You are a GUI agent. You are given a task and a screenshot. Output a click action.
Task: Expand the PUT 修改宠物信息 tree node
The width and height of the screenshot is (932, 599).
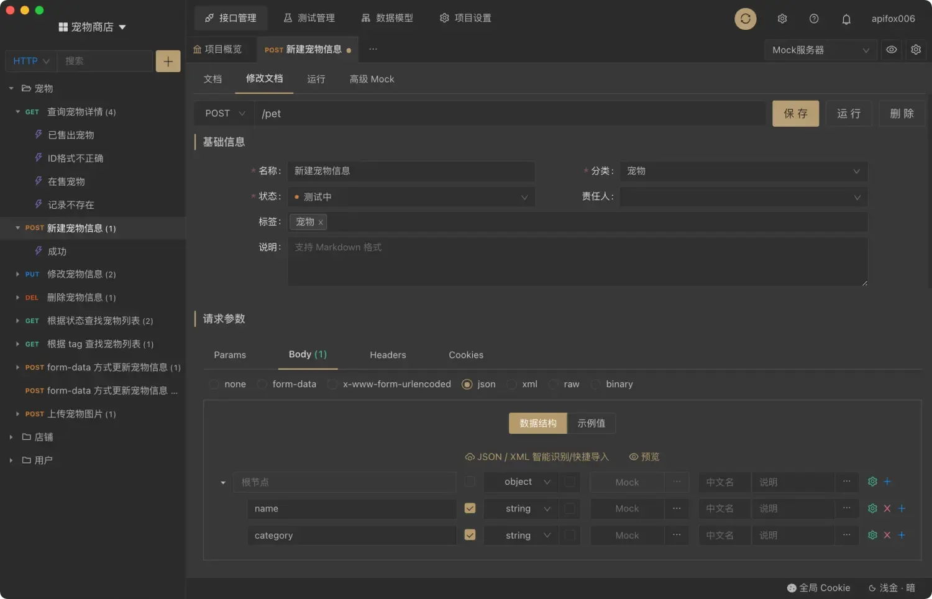pyautogui.click(x=17, y=274)
